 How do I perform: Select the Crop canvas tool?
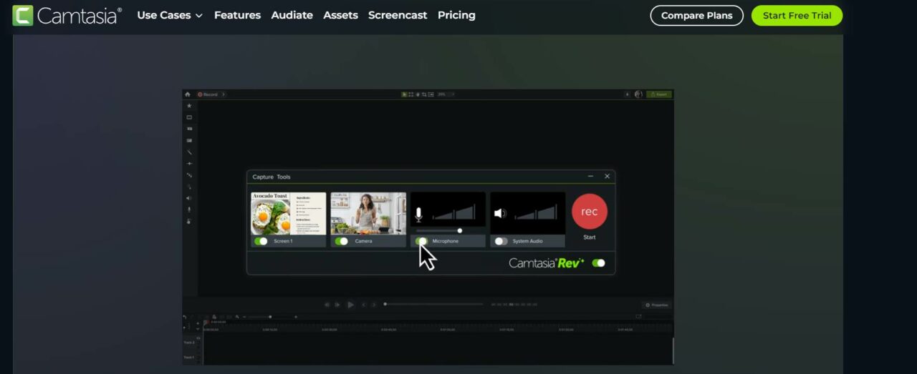point(424,94)
